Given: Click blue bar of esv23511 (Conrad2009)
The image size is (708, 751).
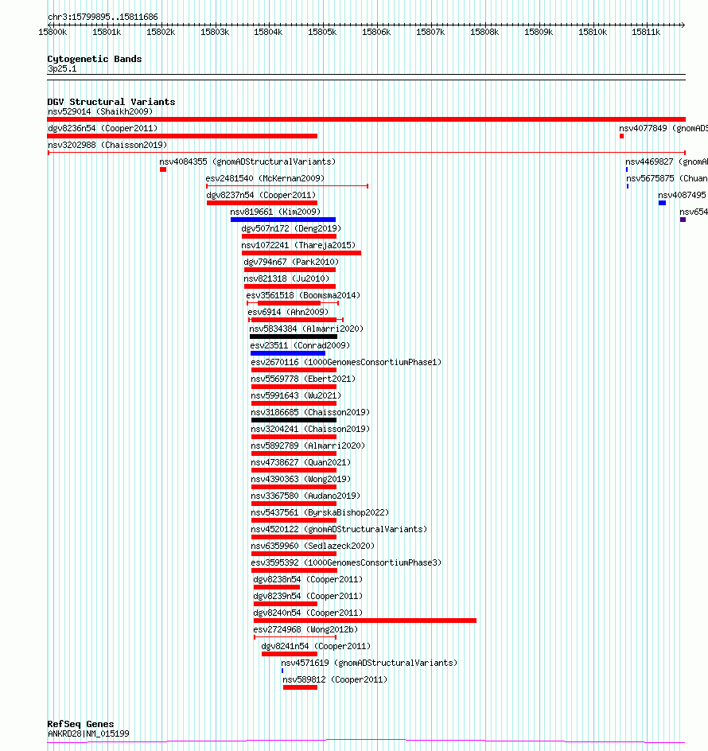Looking at the screenshot, I should 288,353.
